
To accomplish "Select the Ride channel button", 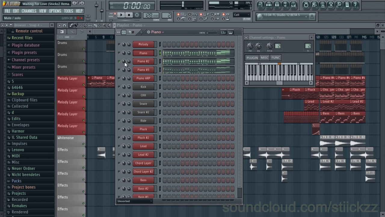I will point(143,121).
